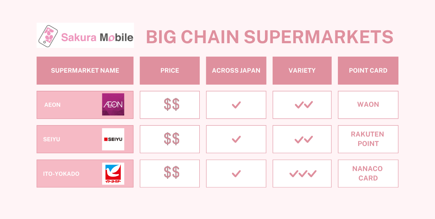The width and height of the screenshot is (435, 219).
Task: Select the Price column header
Action: [x=170, y=70]
